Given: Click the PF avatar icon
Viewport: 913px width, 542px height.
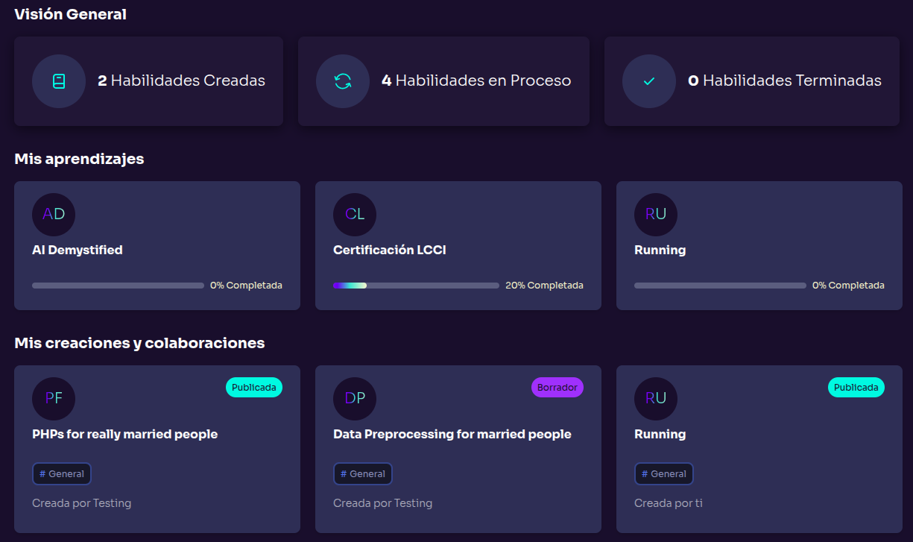Looking at the screenshot, I should (x=54, y=399).
